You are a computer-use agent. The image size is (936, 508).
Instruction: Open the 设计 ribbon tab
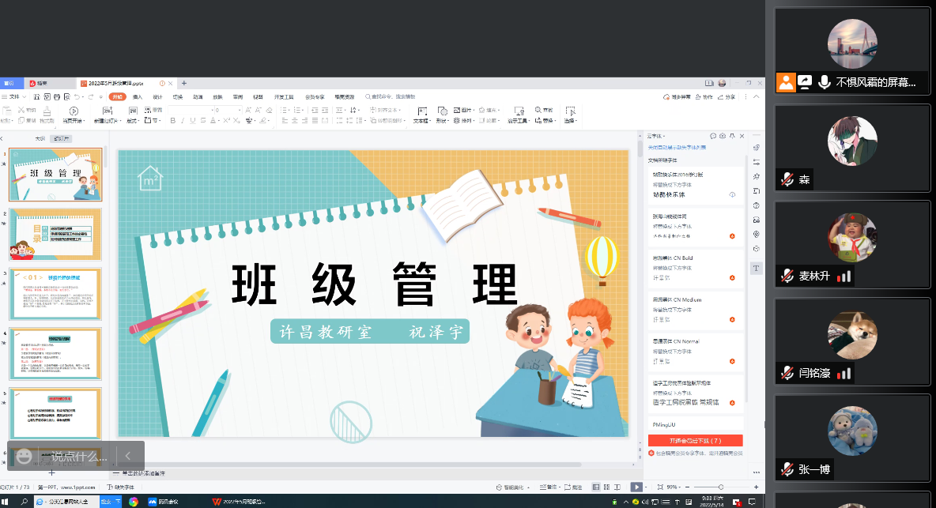[x=157, y=96]
